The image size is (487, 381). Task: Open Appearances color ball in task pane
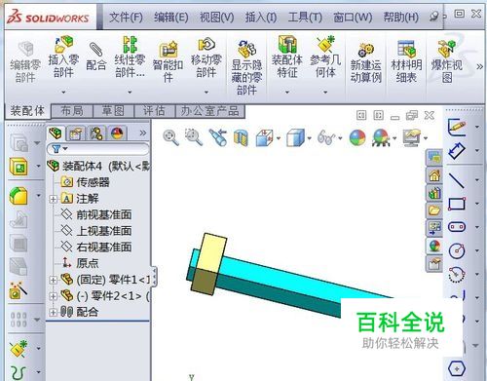coord(434,246)
